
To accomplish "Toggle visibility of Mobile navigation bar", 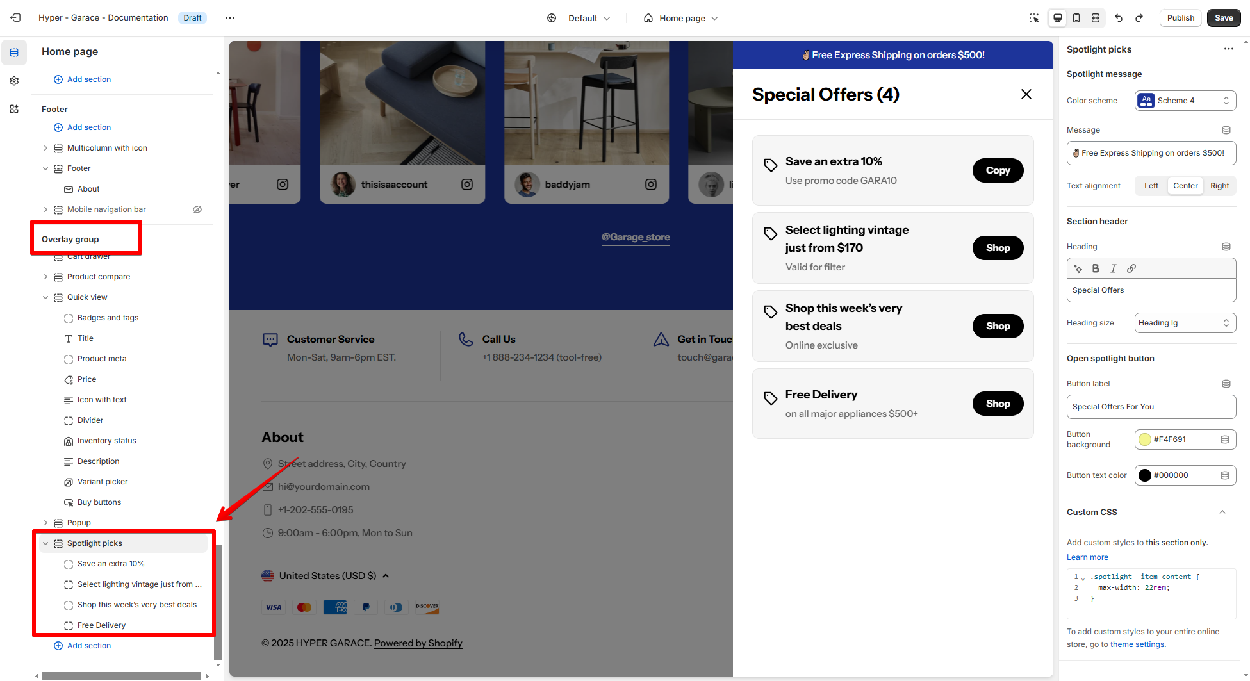I will pos(197,209).
